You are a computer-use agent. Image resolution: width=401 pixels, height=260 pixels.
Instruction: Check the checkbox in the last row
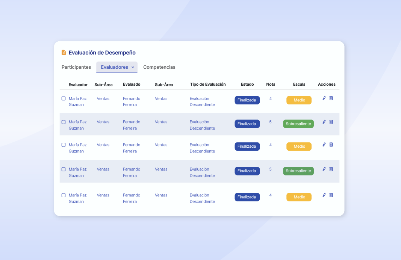tap(63, 195)
